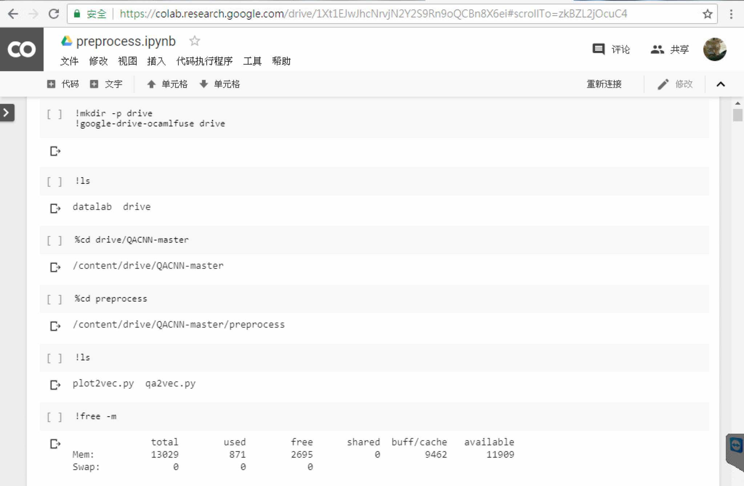
Task: Run the mkdir -p drive cell
Action: click(54, 114)
